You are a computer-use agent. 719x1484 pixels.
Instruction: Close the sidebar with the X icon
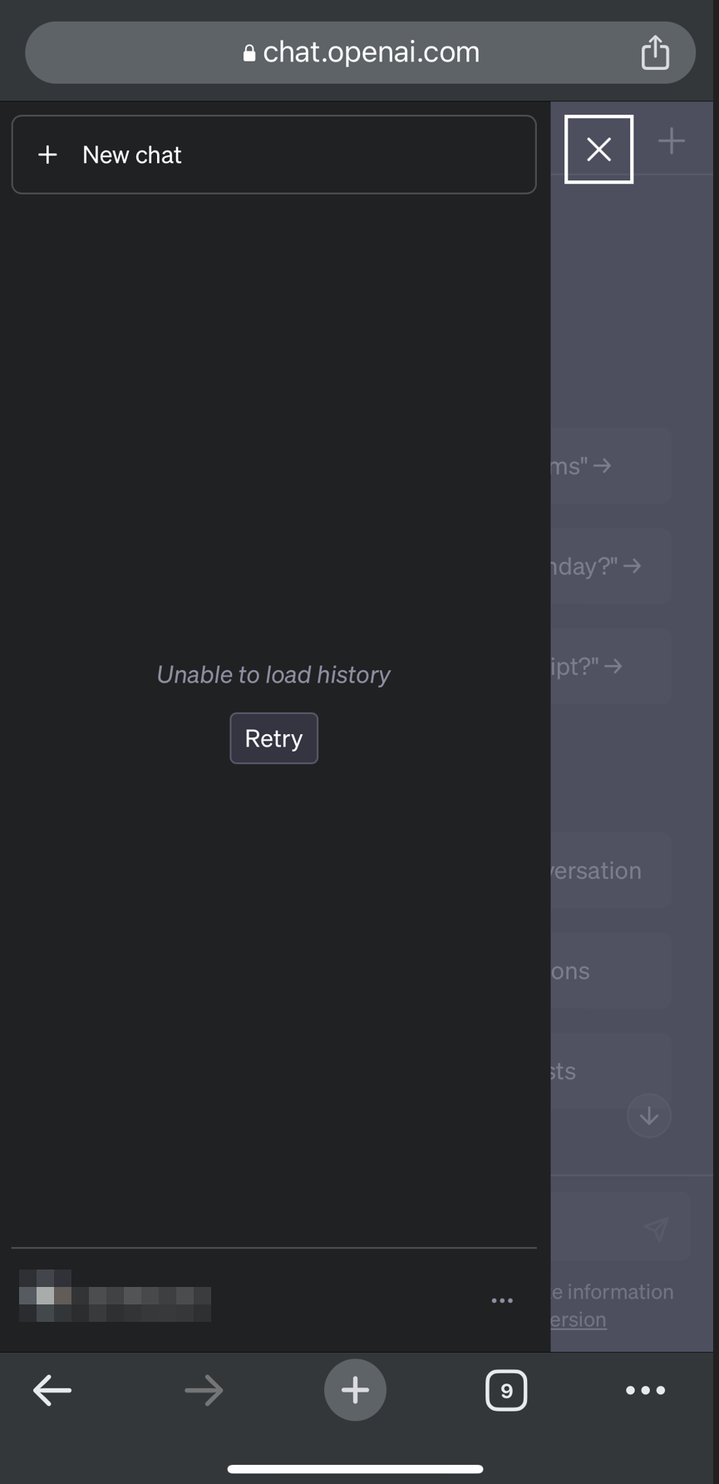(598, 150)
